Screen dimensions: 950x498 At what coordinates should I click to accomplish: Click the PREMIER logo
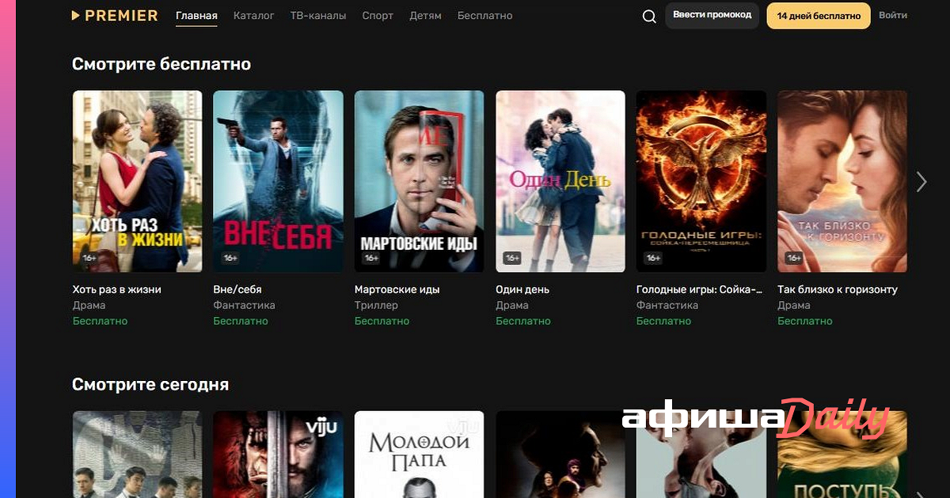click(x=115, y=16)
